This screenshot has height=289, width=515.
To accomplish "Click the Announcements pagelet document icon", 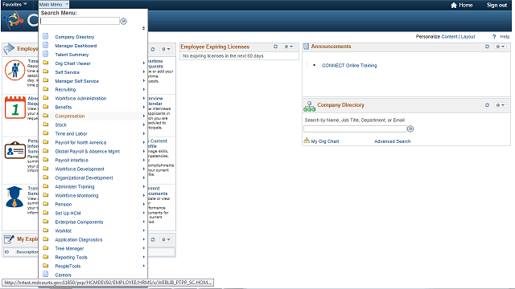I will [306, 47].
